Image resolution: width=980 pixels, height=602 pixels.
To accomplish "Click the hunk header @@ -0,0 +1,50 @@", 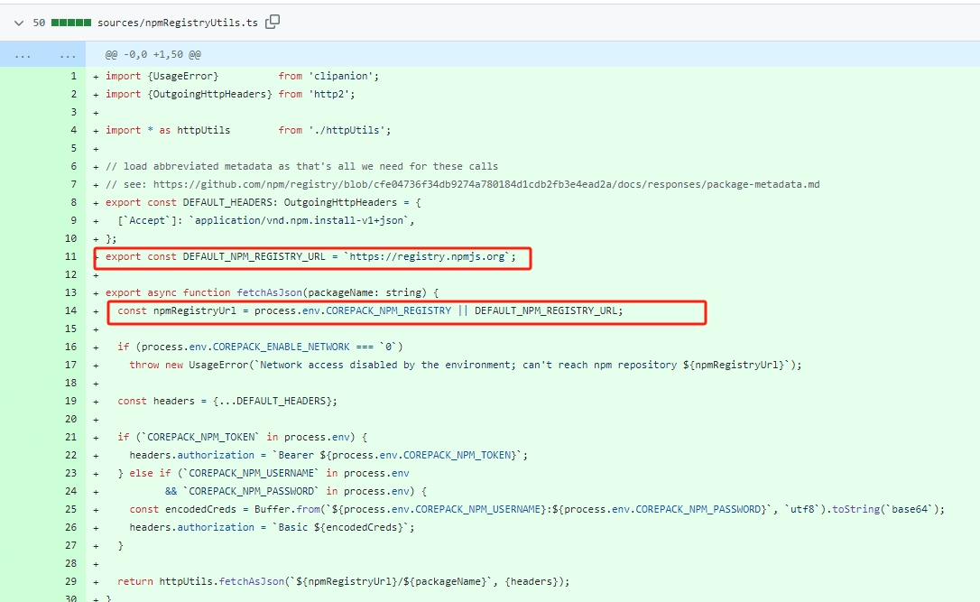I will tap(153, 54).
